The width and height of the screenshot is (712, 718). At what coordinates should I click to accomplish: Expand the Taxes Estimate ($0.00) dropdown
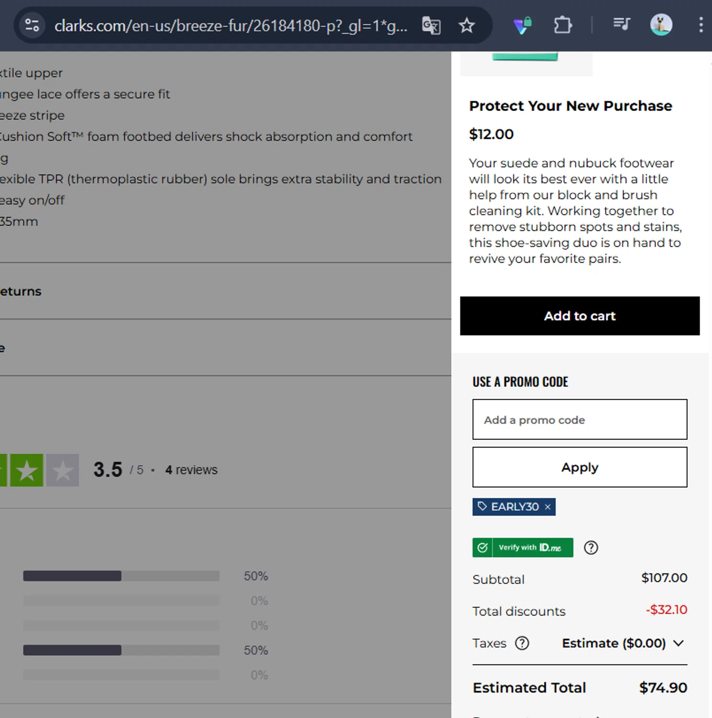(x=623, y=643)
